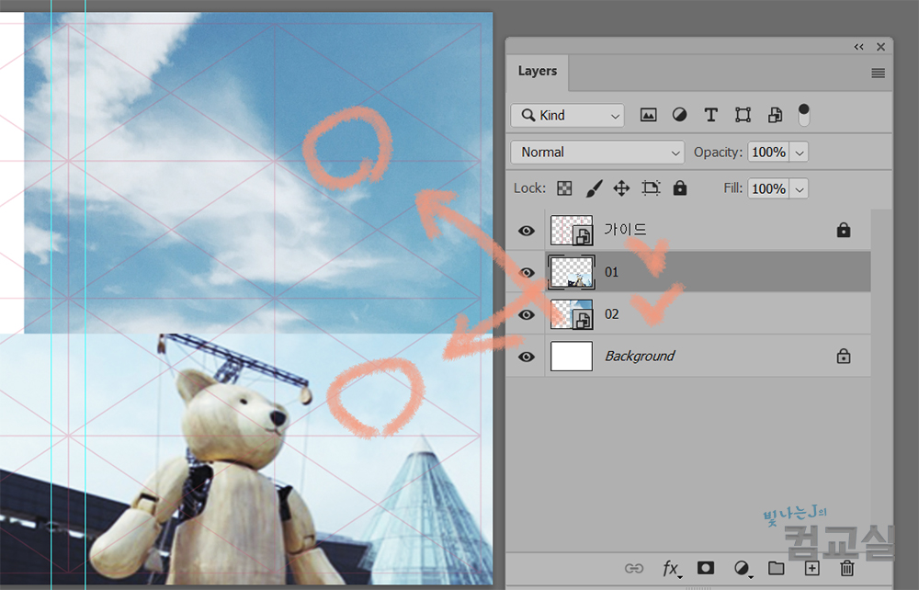Hide the 가이드 layer
This screenshot has height=590, width=919.
(x=527, y=231)
